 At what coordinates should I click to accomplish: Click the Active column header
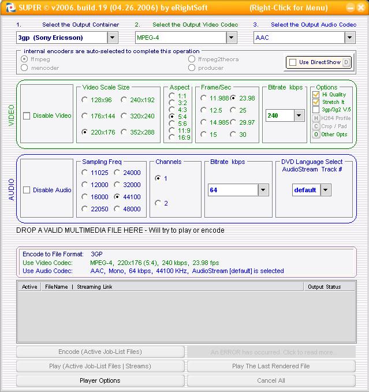(29, 287)
